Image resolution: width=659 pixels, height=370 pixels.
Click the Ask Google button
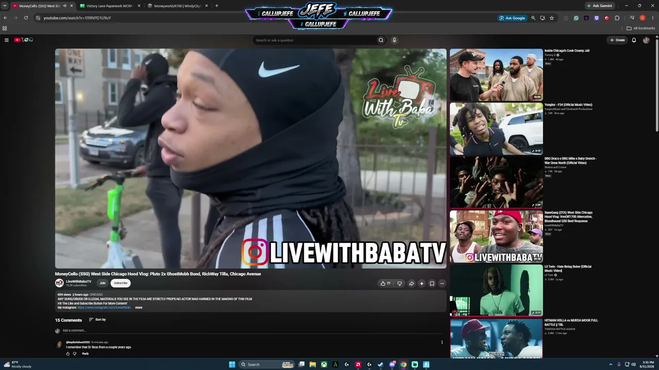point(512,18)
